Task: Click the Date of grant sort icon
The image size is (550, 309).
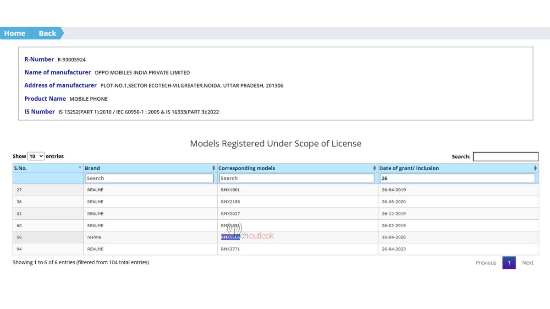Action: point(535,168)
